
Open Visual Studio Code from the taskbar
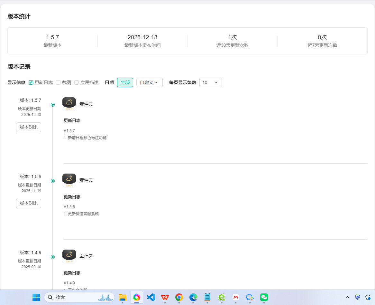click(x=151, y=297)
